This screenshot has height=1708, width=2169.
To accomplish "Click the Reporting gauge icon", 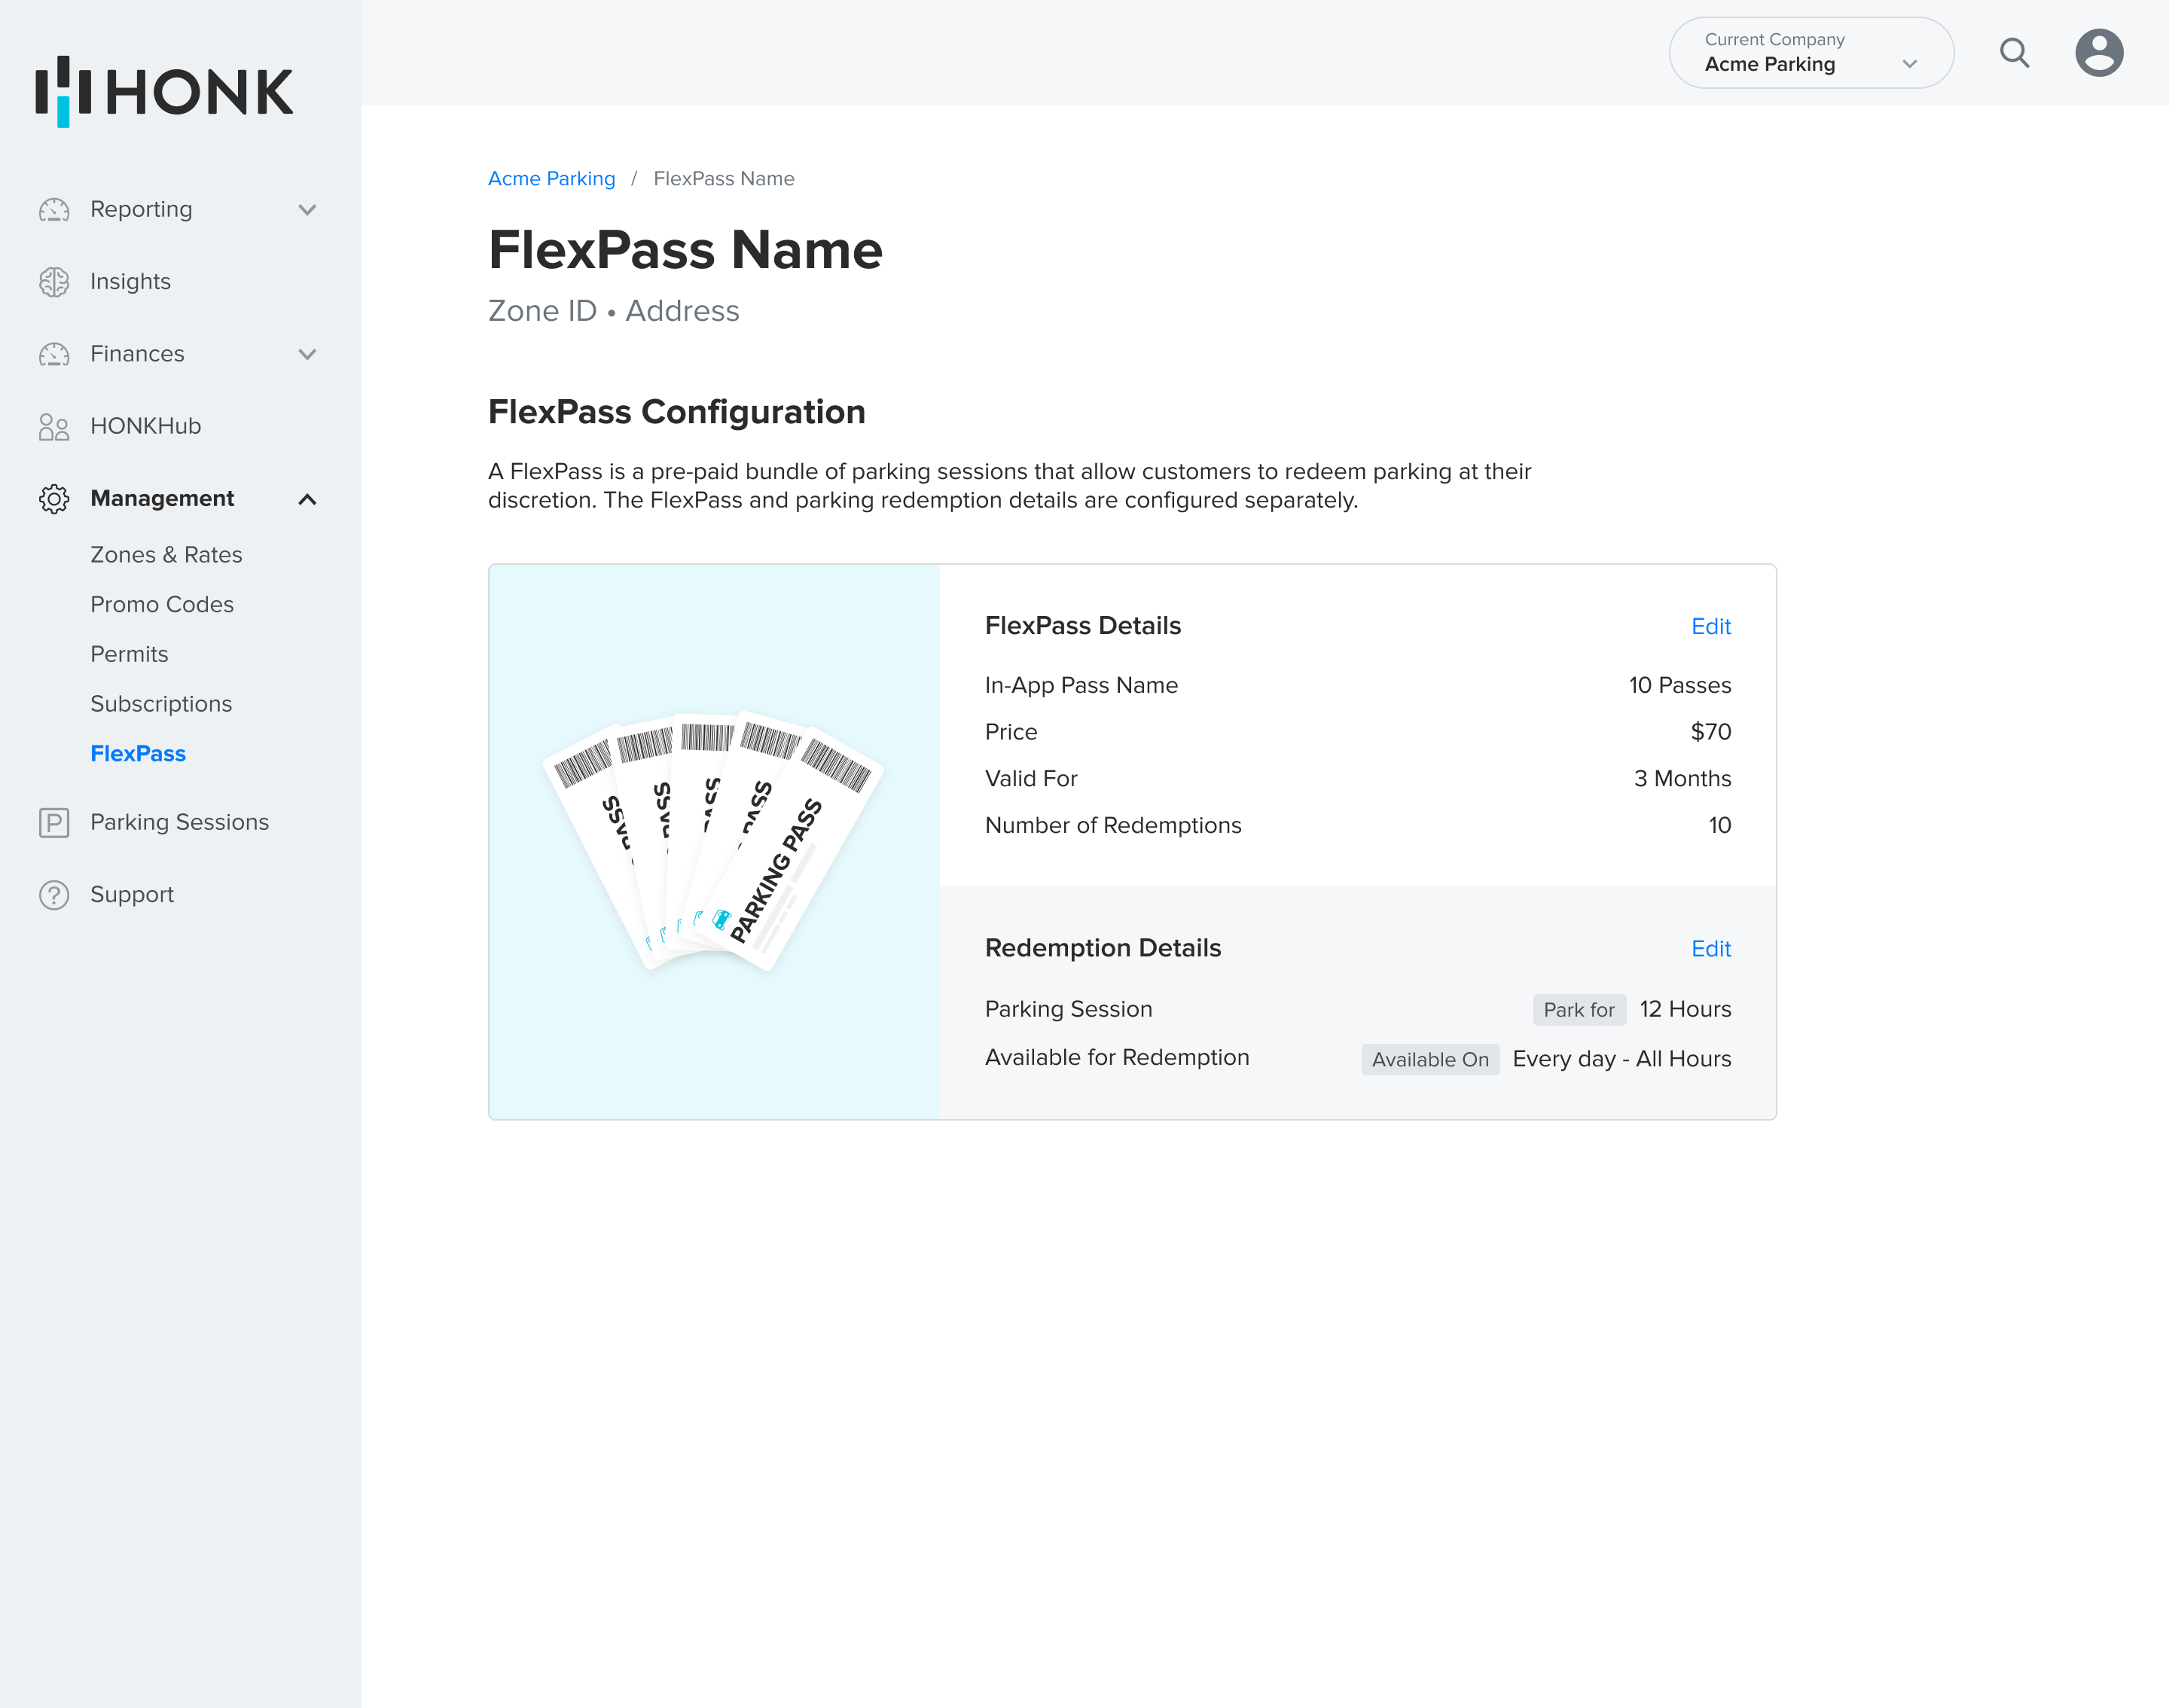I will click(54, 210).
